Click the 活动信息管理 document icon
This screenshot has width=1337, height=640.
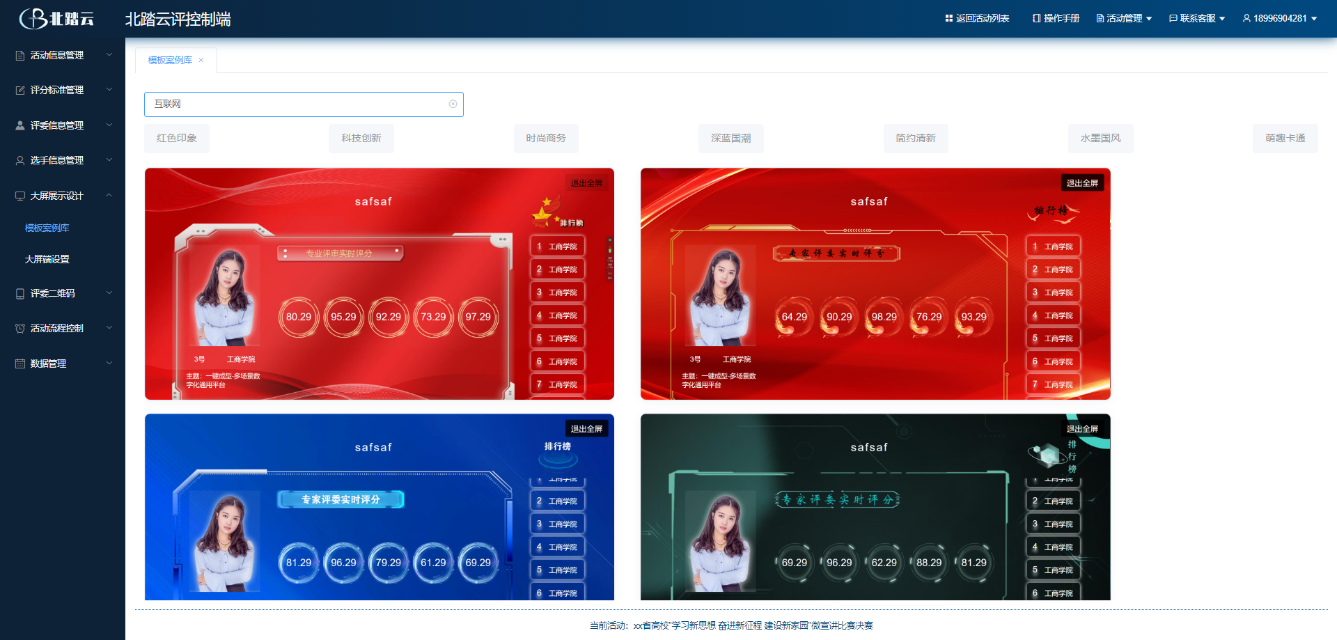point(20,55)
